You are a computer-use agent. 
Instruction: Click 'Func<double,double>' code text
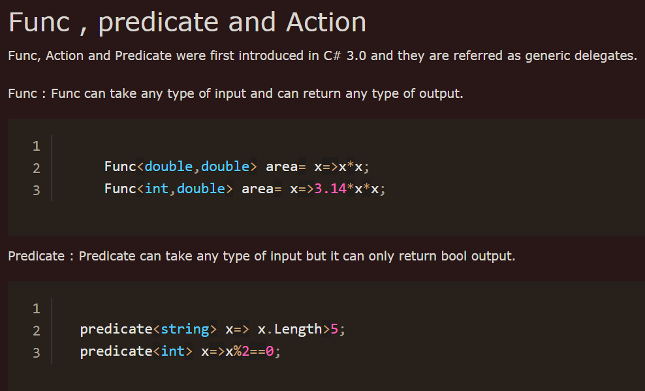(181, 166)
